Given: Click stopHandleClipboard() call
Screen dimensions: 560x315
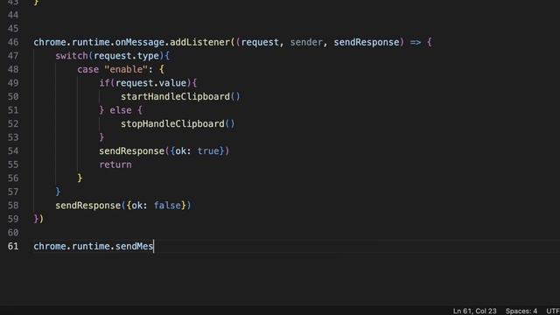Looking at the screenshot, I should pyautogui.click(x=178, y=123).
